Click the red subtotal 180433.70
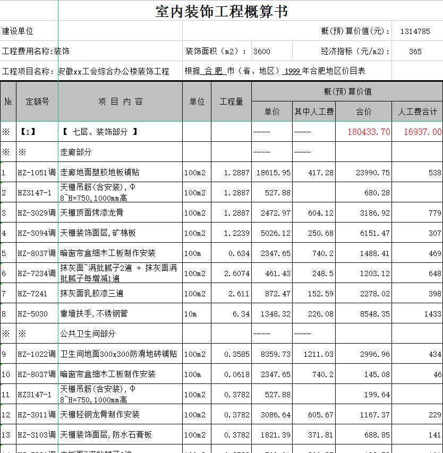 coord(369,132)
